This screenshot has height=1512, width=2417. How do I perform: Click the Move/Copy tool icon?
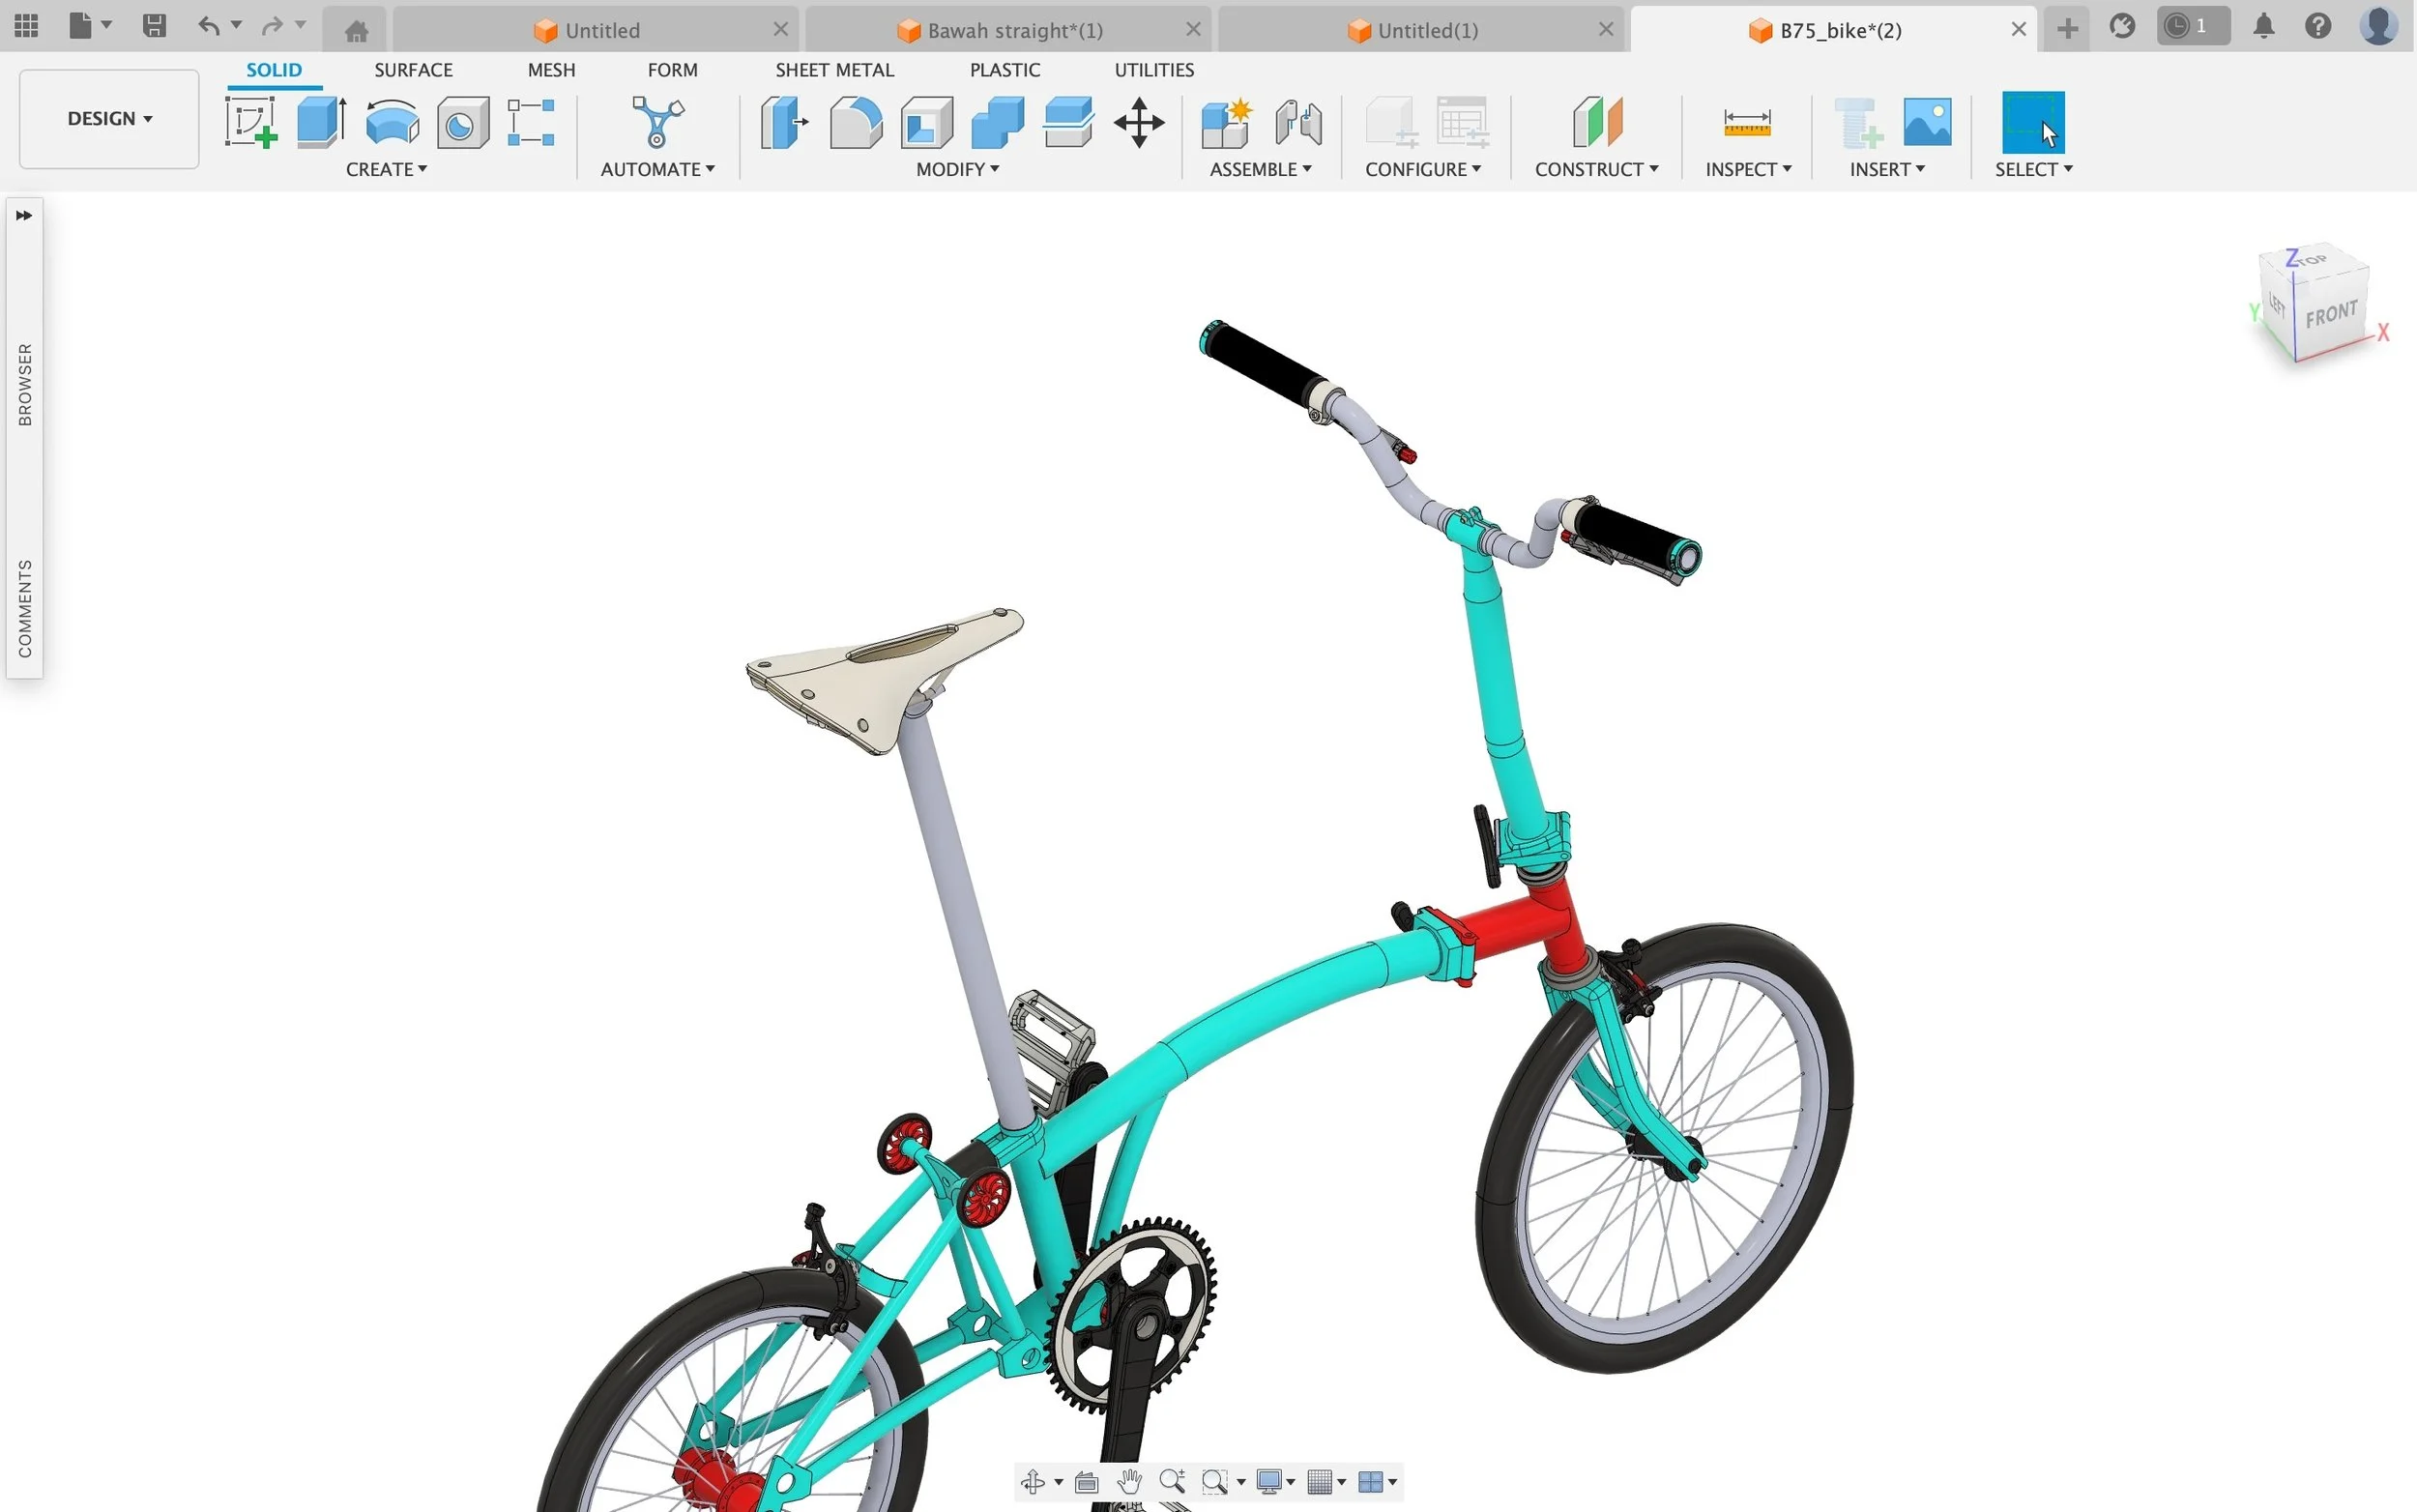tap(1139, 123)
